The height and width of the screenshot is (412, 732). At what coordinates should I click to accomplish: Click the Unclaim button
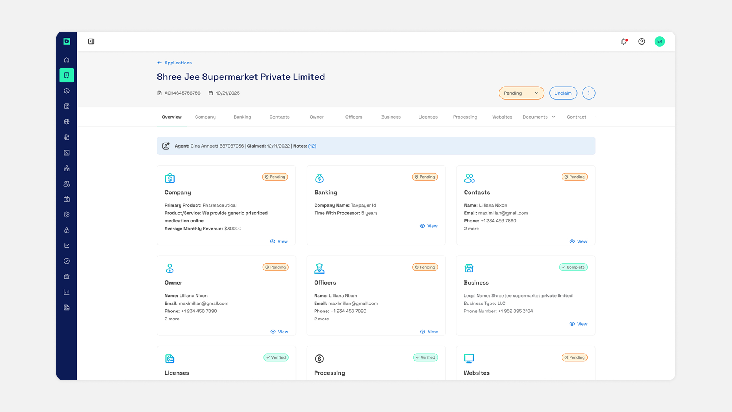563,93
